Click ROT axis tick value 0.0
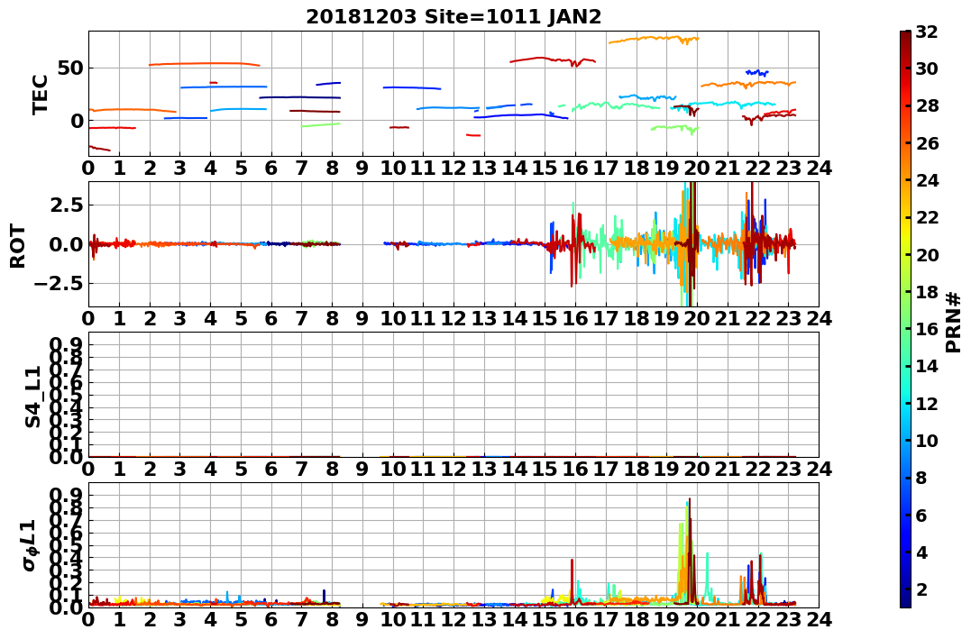Viewport: 971px width, 639px height. tap(68, 244)
